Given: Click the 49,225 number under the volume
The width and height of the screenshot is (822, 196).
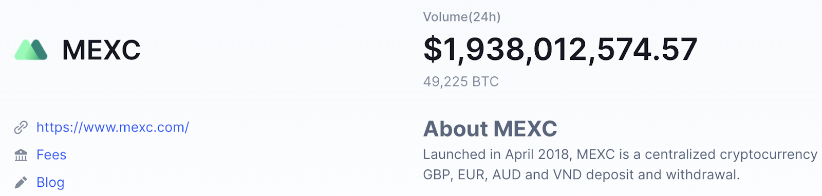Looking at the screenshot, I should pyautogui.click(x=445, y=82).
